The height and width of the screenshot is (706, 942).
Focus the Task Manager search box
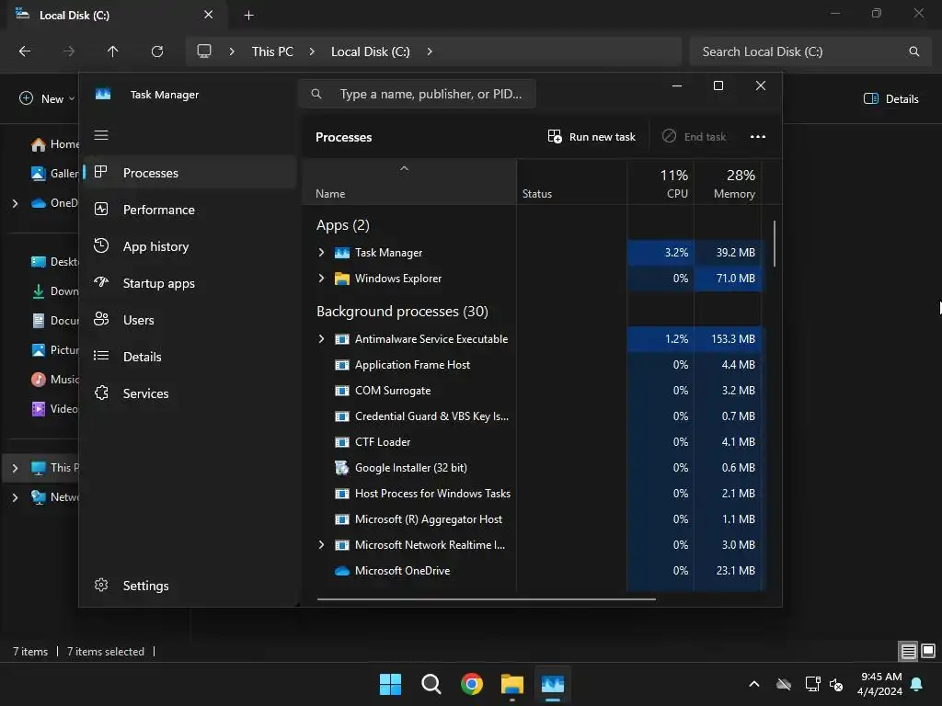point(417,94)
